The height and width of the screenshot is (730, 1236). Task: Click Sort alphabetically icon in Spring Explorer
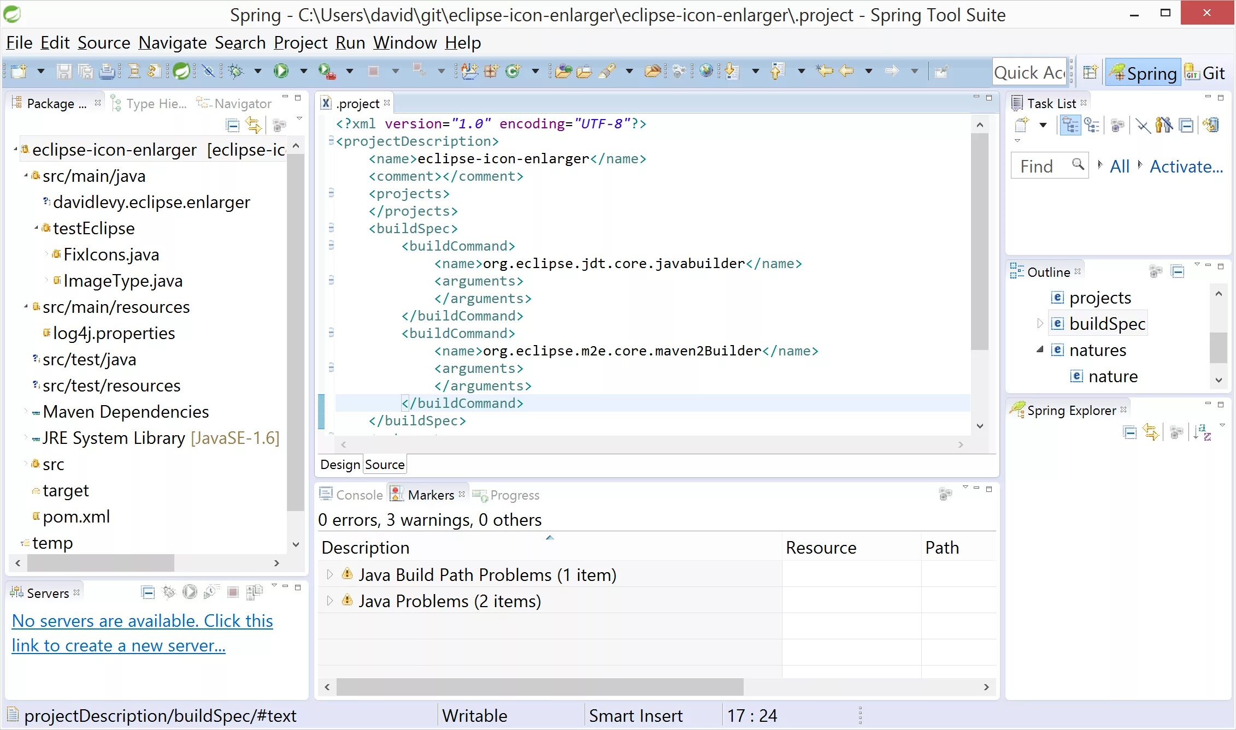pyautogui.click(x=1202, y=433)
